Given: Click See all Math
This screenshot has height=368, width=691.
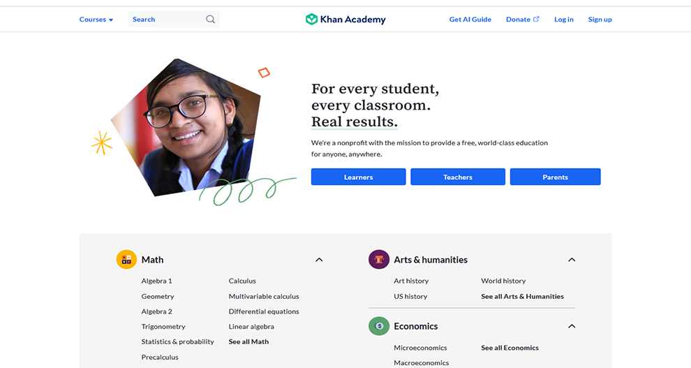Looking at the screenshot, I should tap(248, 341).
